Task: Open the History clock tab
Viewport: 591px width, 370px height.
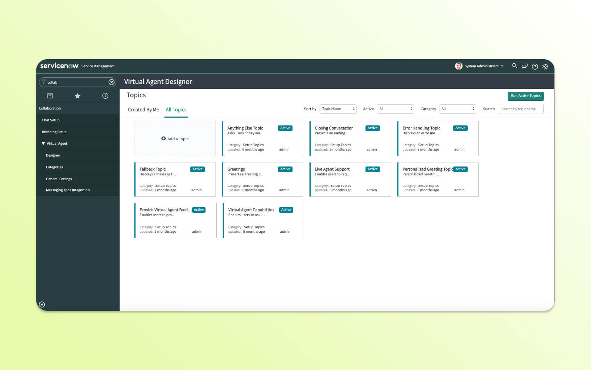Action: (105, 96)
